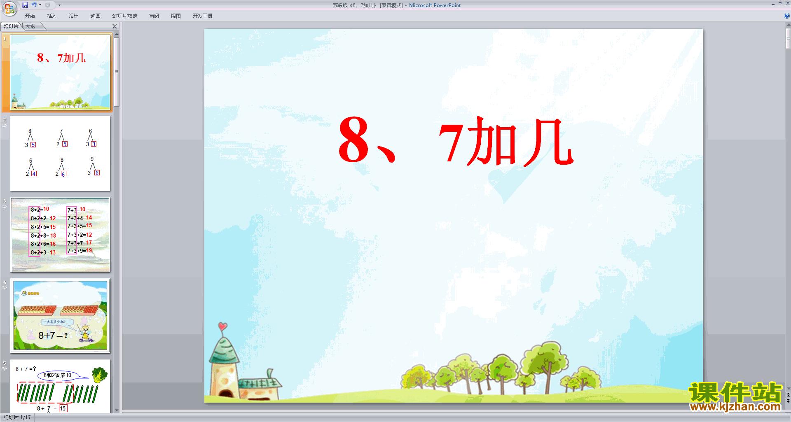This screenshot has height=422, width=791.
Task: Open the 视图 ribbon tab
Action: (x=176, y=16)
